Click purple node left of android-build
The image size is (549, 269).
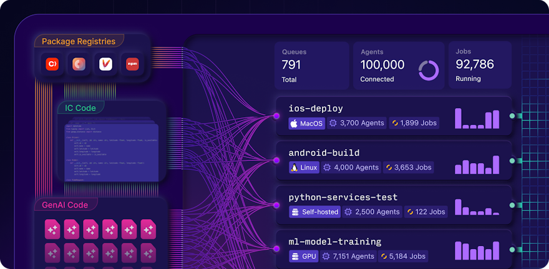pyautogui.click(x=276, y=160)
